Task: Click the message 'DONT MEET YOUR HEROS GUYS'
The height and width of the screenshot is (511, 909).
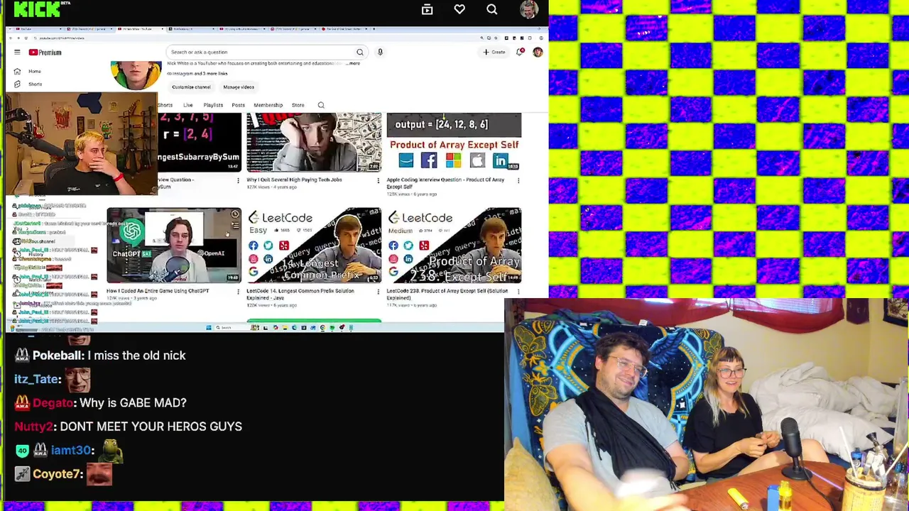Action: tap(151, 427)
